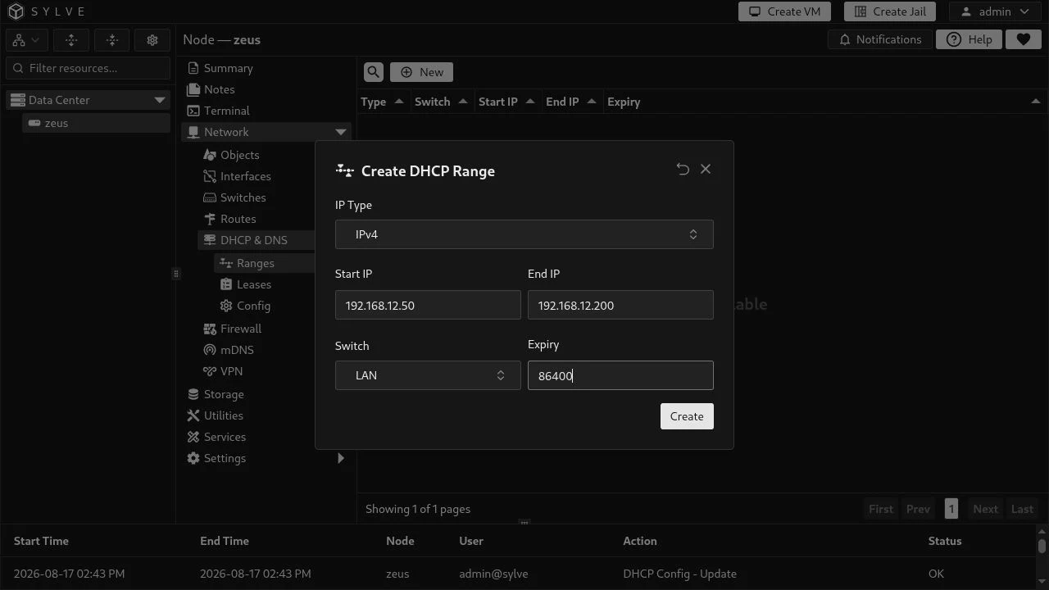Click the Start IP input field
The image size is (1049, 590).
428,305
